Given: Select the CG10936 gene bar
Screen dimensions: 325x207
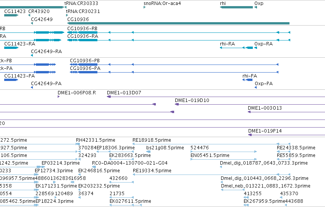Looking at the screenshot, I should pyautogui.click(x=178, y=23).
